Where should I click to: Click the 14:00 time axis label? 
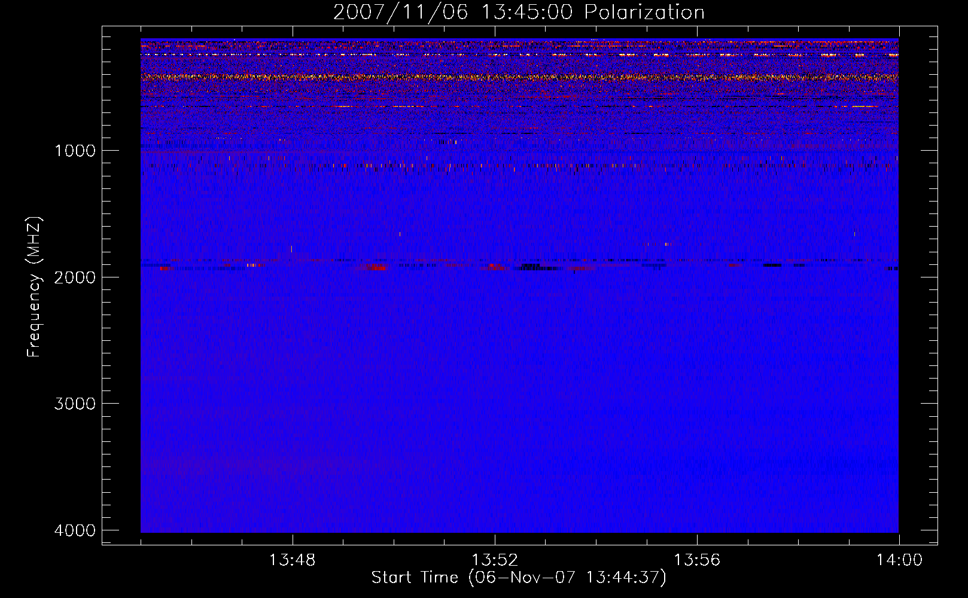899,560
